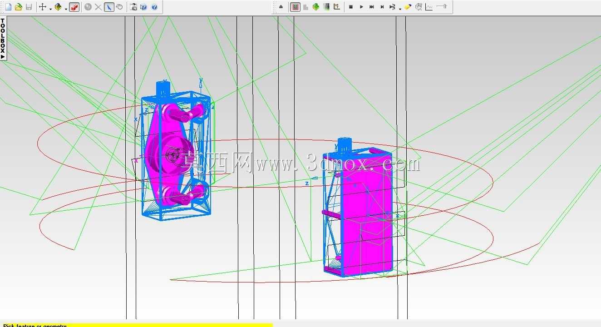
Task: Click the measurement frame icon
Action: 336,7
